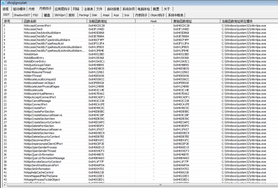Open the 应用层钩子 tab
The height and width of the screenshot is (188, 278).
(x=62, y=9)
